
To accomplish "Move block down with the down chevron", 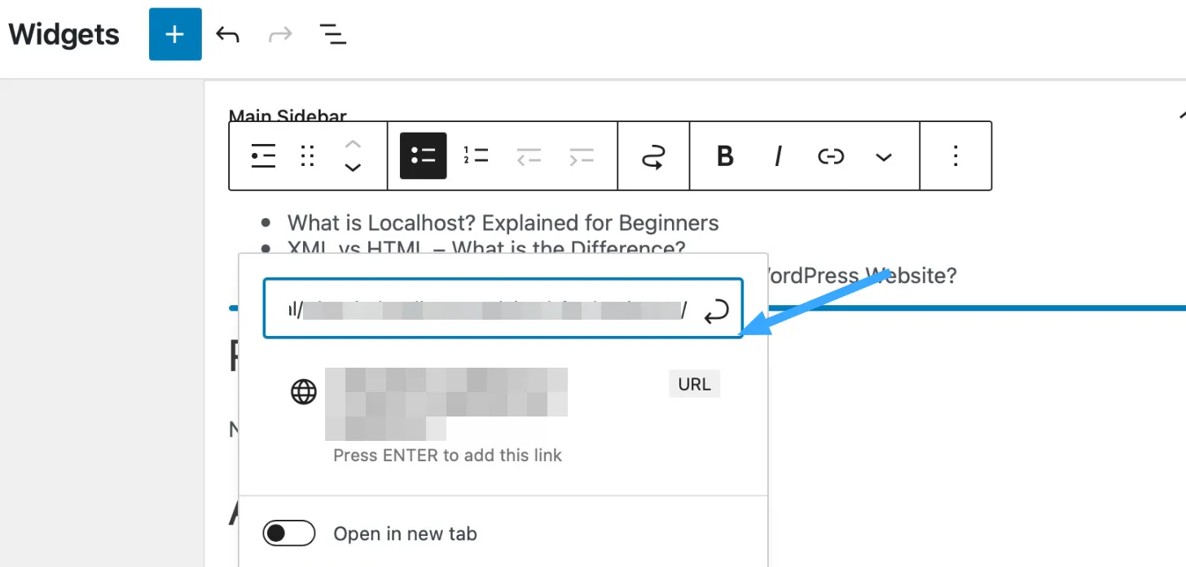I will [x=353, y=168].
